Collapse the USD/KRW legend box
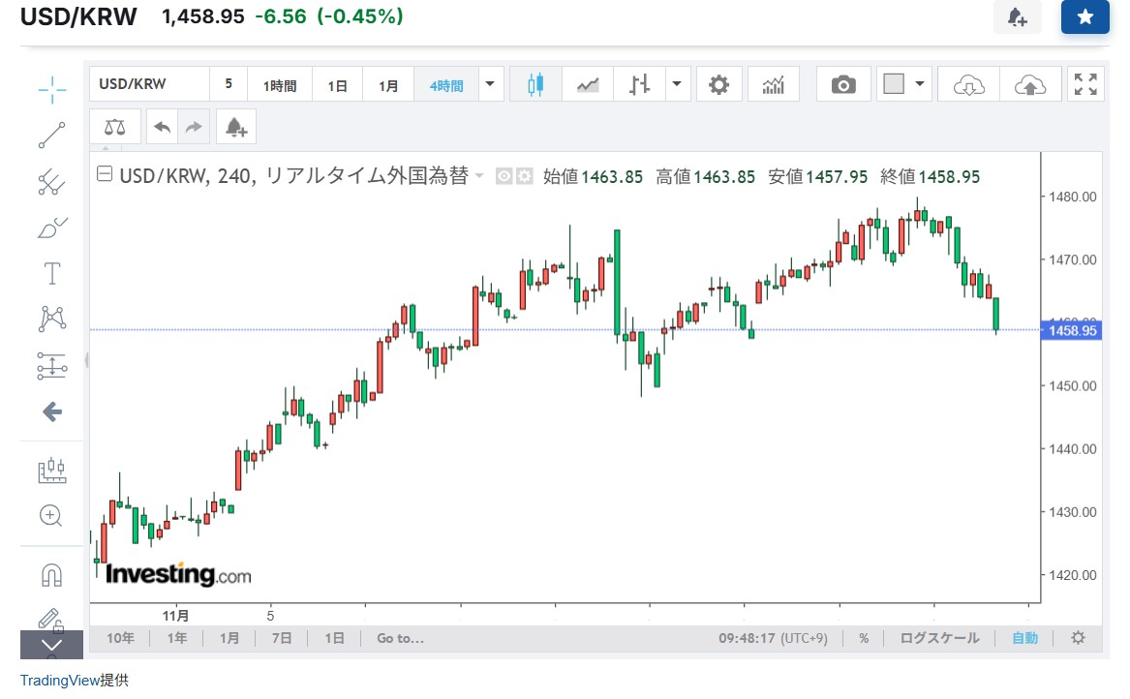The width and height of the screenshot is (1130, 699). click(x=105, y=175)
